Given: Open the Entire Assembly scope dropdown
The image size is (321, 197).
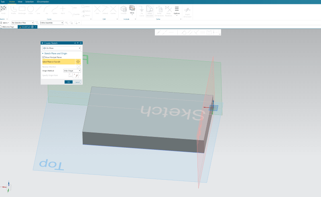Looking at the screenshot, I should click(x=52, y=23).
